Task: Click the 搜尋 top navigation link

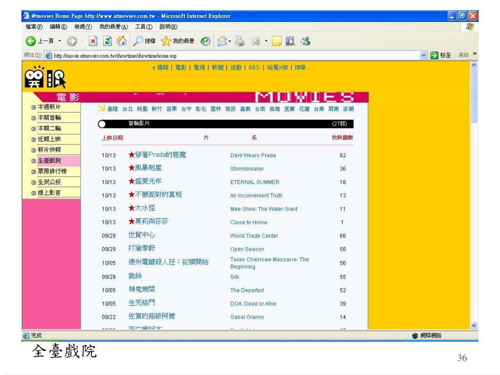Action: [x=300, y=67]
